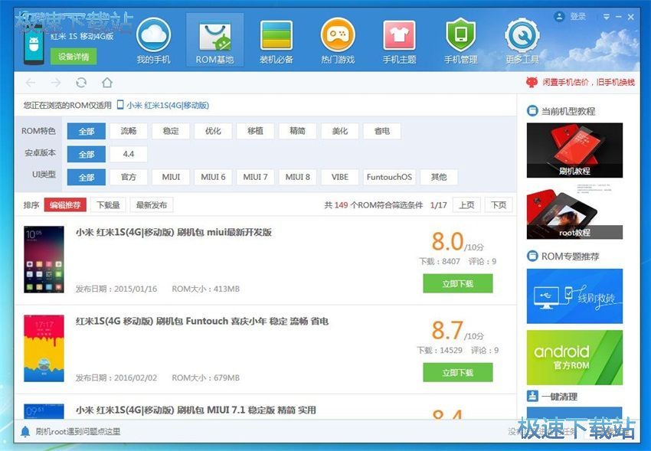The width and height of the screenshot is (651, 451).
Task: Go to the home page icon
Action: coord(107,83)
